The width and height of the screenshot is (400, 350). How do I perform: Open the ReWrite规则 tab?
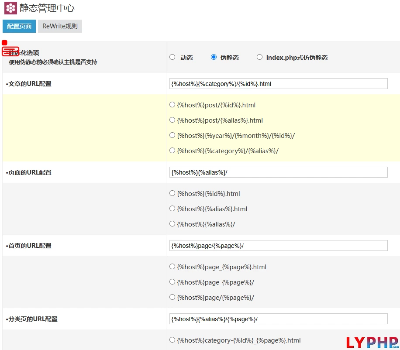[x=60, y=26]
